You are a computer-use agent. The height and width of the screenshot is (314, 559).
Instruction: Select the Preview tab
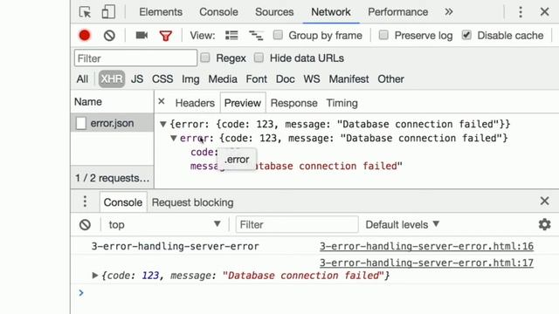coord(243,103)
